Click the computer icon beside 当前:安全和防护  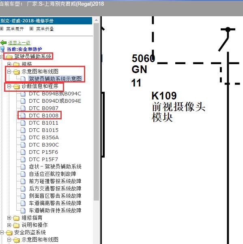pyautogui.click(x=2, y=49)
